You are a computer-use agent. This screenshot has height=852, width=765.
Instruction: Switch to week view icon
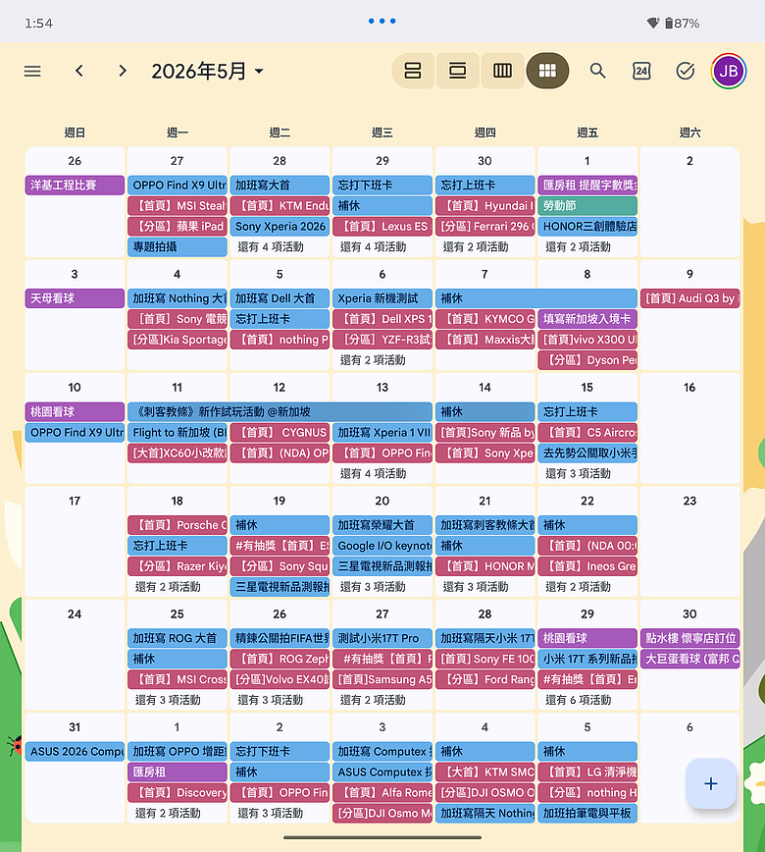point(502,71)
